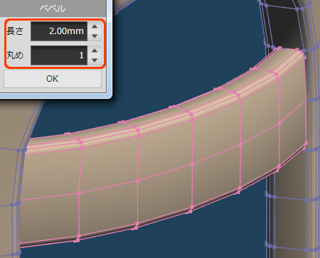Image resolution: width=320 pixels, height=258 pixels.
Task: Decrease the 丸め rounding value with down arrow
Action: point(95,60)
